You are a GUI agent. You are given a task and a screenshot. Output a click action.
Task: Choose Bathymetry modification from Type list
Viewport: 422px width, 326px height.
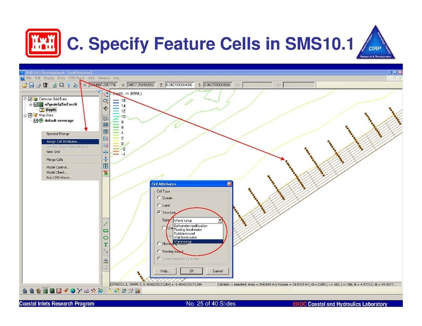tap(198, 226)
